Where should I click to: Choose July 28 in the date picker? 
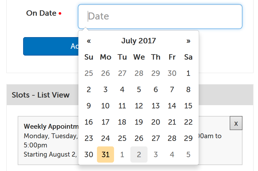[172, 138]
